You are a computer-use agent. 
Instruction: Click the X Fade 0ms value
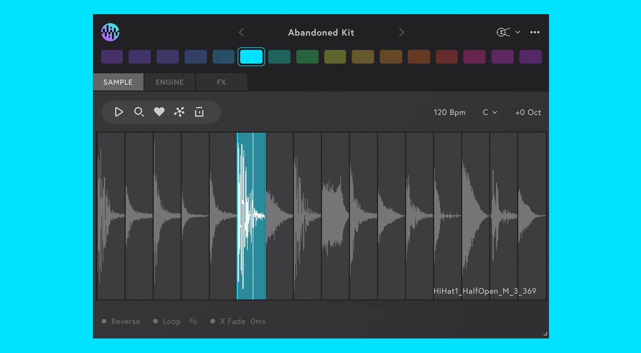258,321
